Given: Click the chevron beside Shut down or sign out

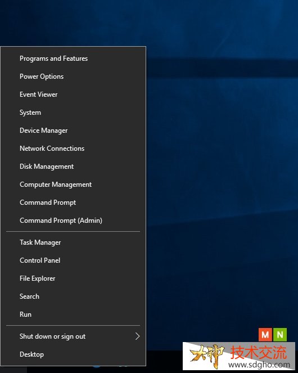Looking at the screenshot, I should [137, 336].
